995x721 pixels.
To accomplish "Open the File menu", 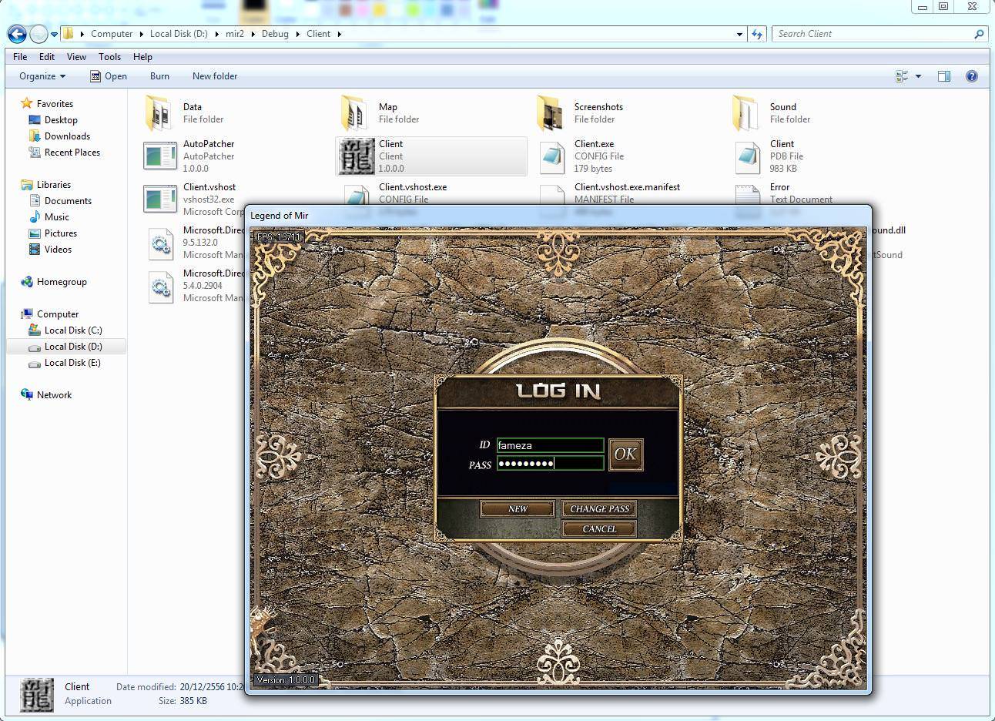I will pyautogui.click(x=20, y=56).
